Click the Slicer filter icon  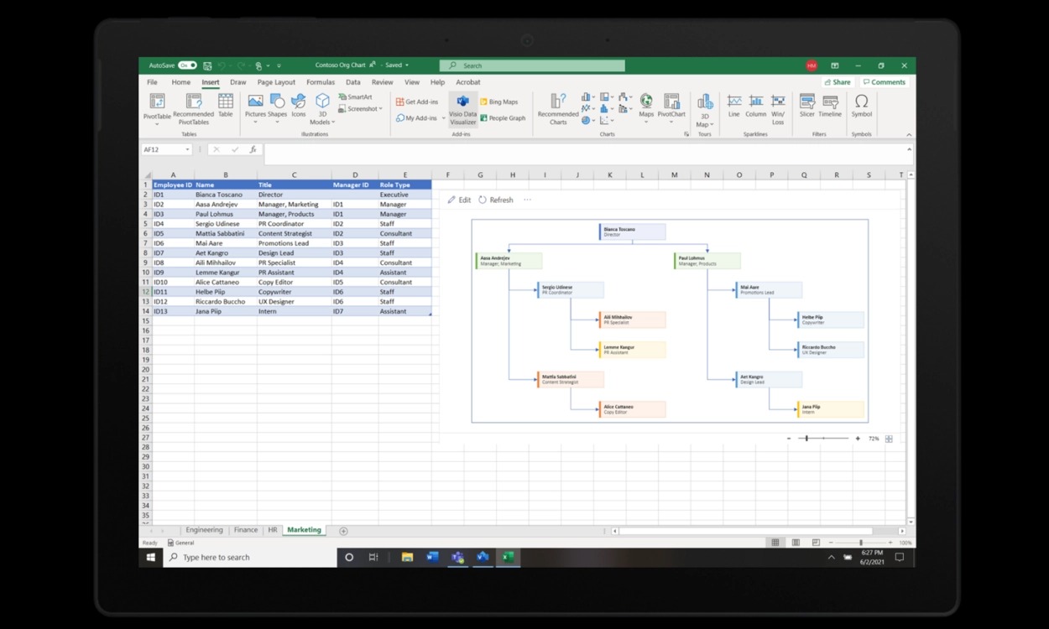[x=806, y=106]
